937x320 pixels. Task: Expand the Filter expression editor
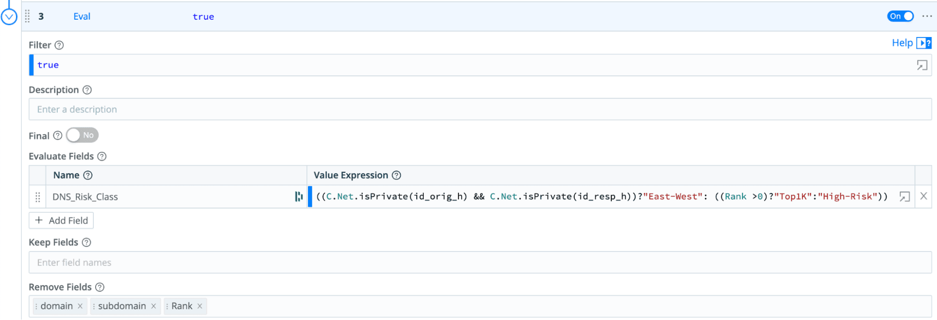pos(922,65)
